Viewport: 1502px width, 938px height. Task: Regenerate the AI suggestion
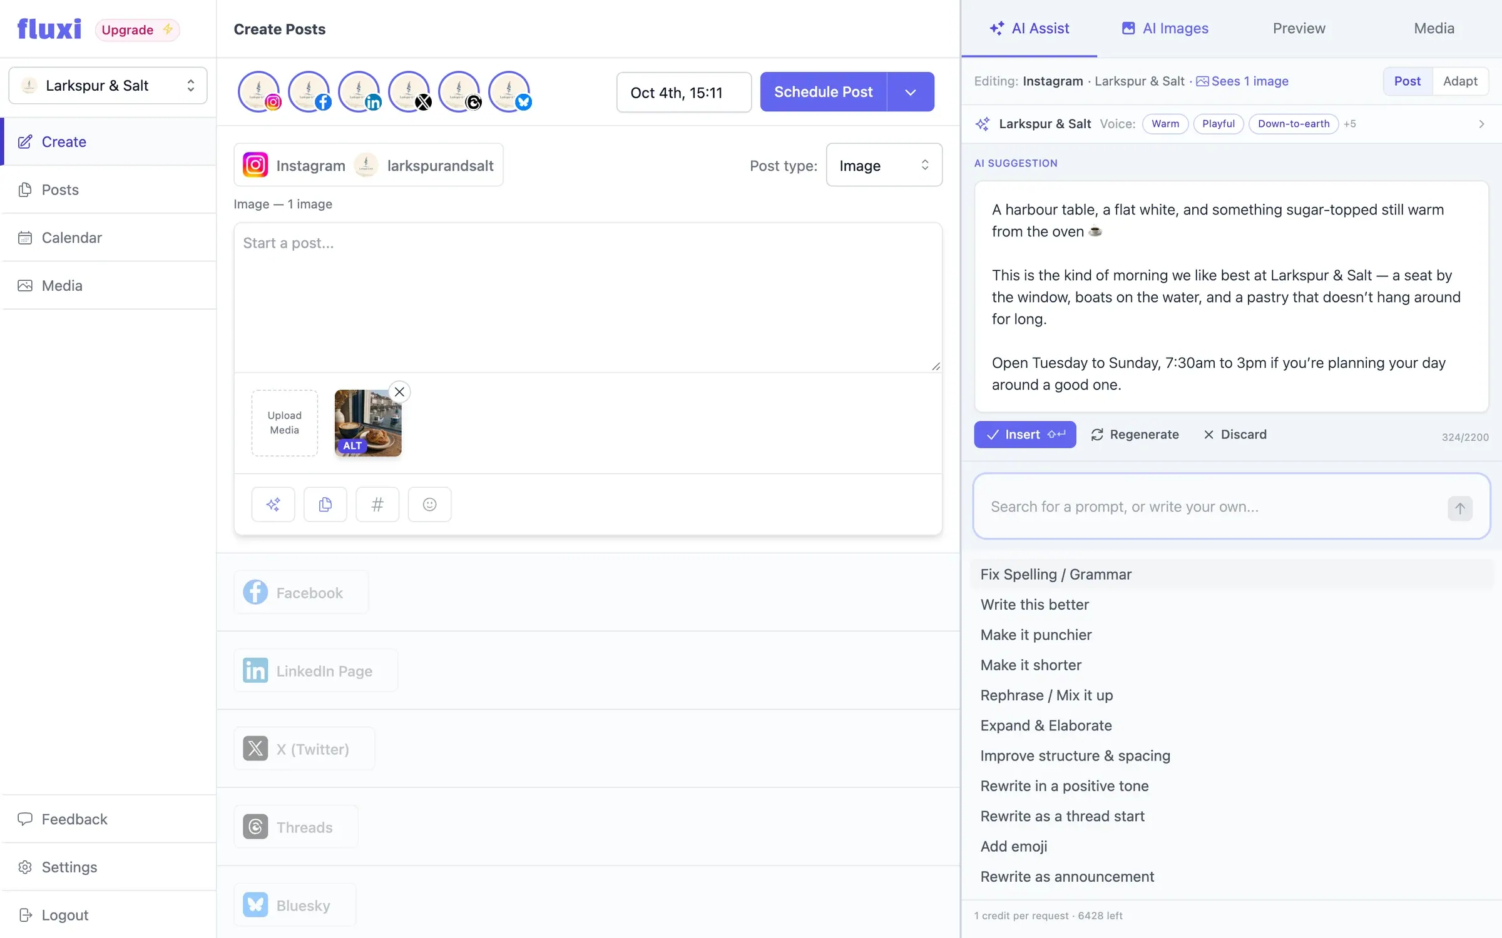click(1135, 435)
